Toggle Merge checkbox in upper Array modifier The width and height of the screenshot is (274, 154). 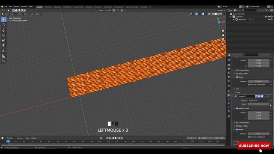(x=237, y=77)
